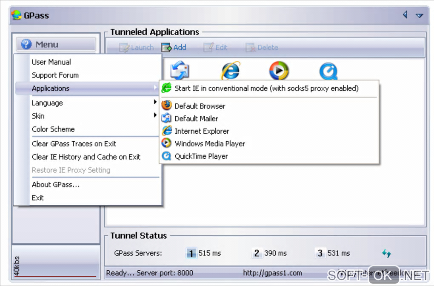434x286 pixels.
Task: Click the Launch toolbar button
Action: (x=136, y=48)
